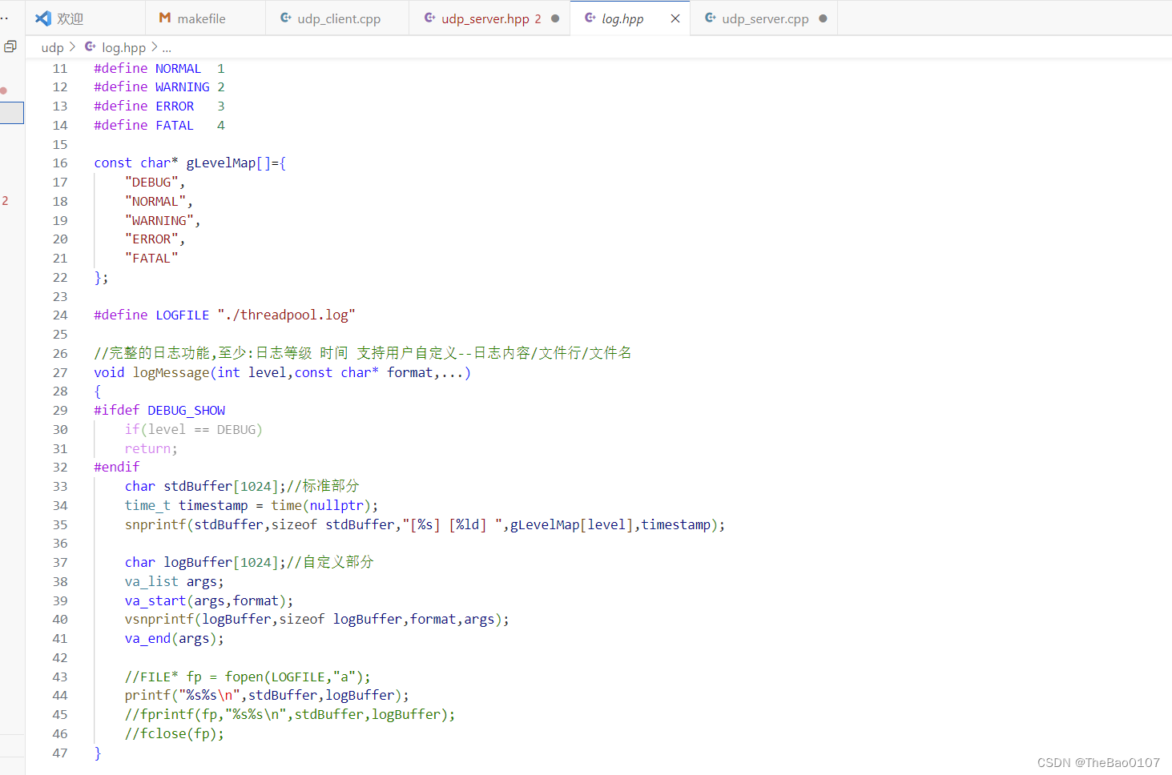Click unsaved dot on udp_server.cpp tab

tap(823, 18)
